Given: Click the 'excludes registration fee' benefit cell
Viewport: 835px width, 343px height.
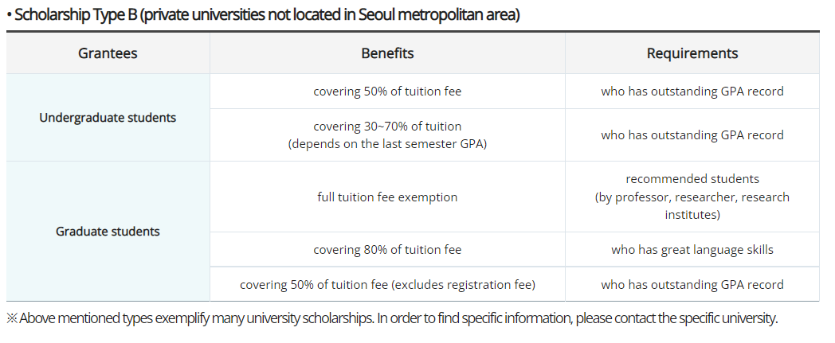Looking at the screenshot, I should click(x=387, y=284).
